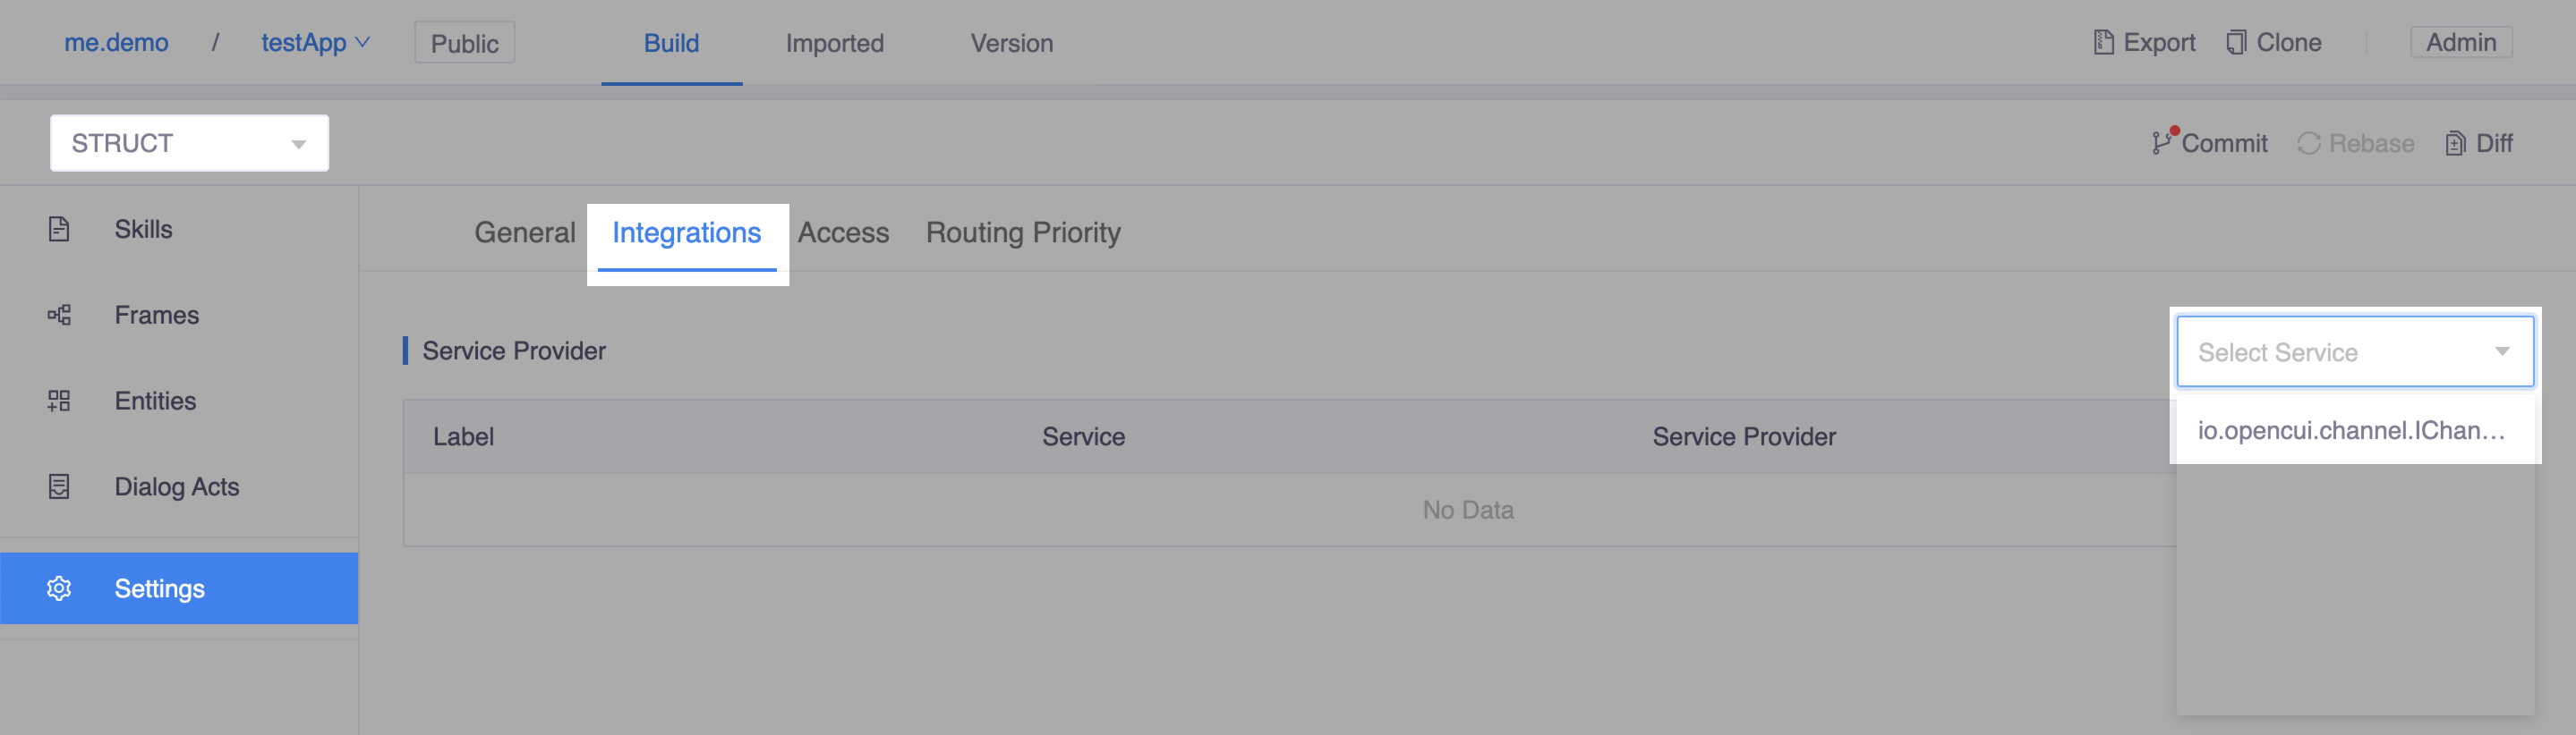
Task: Click the Diff file icon
Action: [x=2460, y=143]
